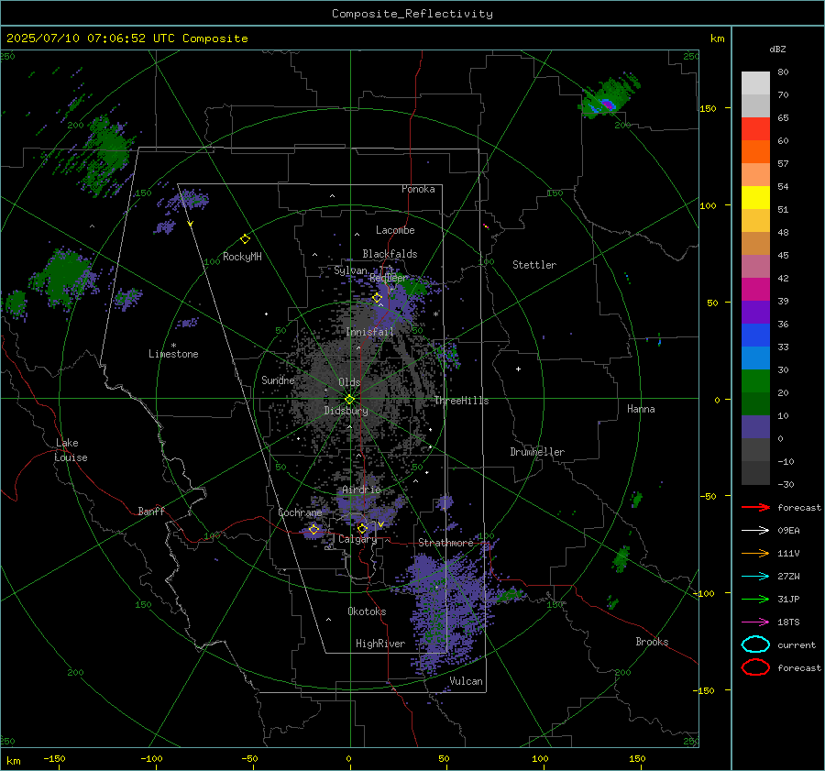Click the Lake Louise label
The height and width of the screenshot is (771, 825).
coord(71,450)
